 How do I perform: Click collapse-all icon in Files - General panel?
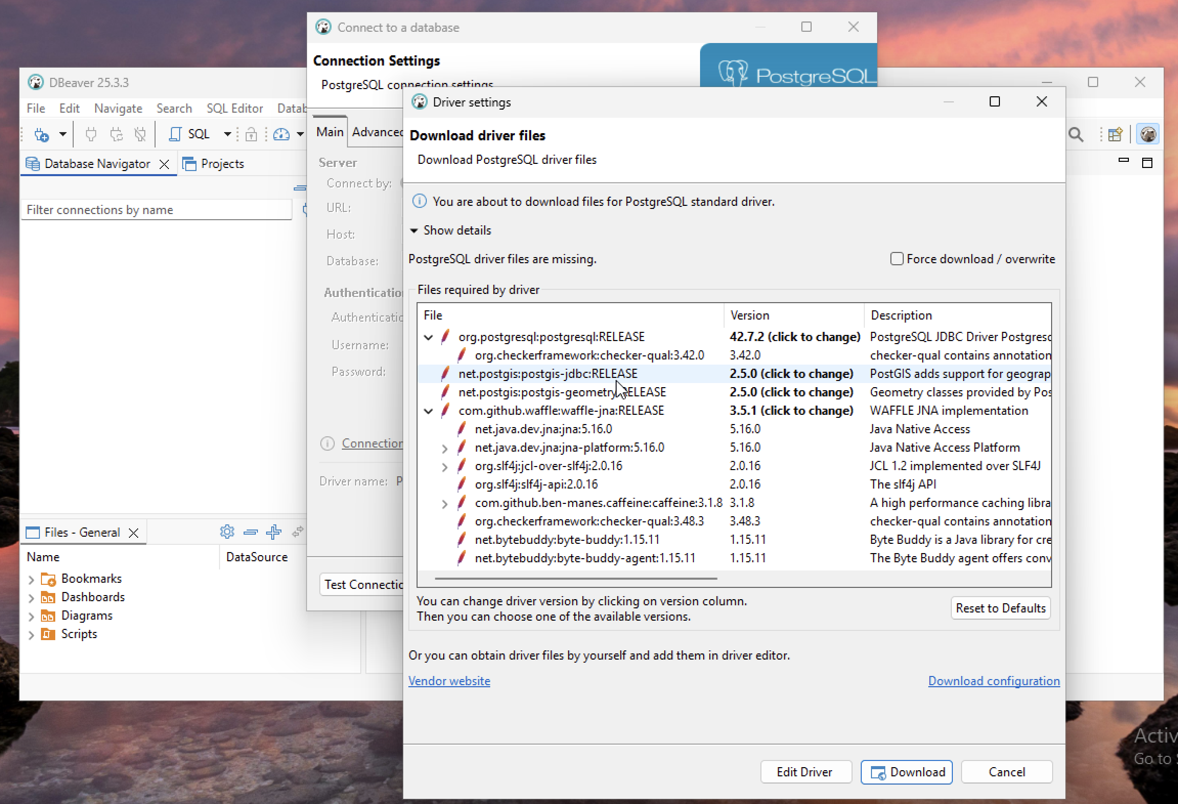coord(250,532)
